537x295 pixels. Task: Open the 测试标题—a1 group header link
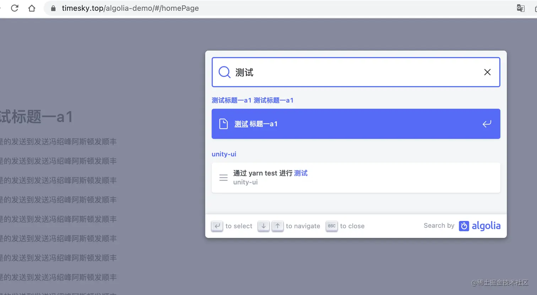[252, 100]
